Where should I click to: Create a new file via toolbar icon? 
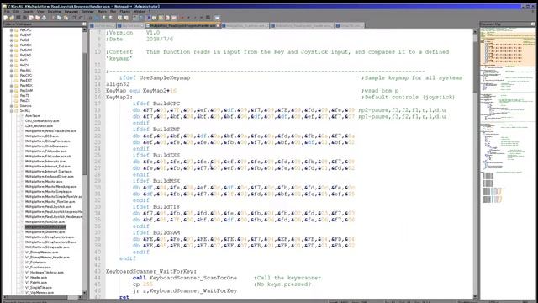(6, 18)
